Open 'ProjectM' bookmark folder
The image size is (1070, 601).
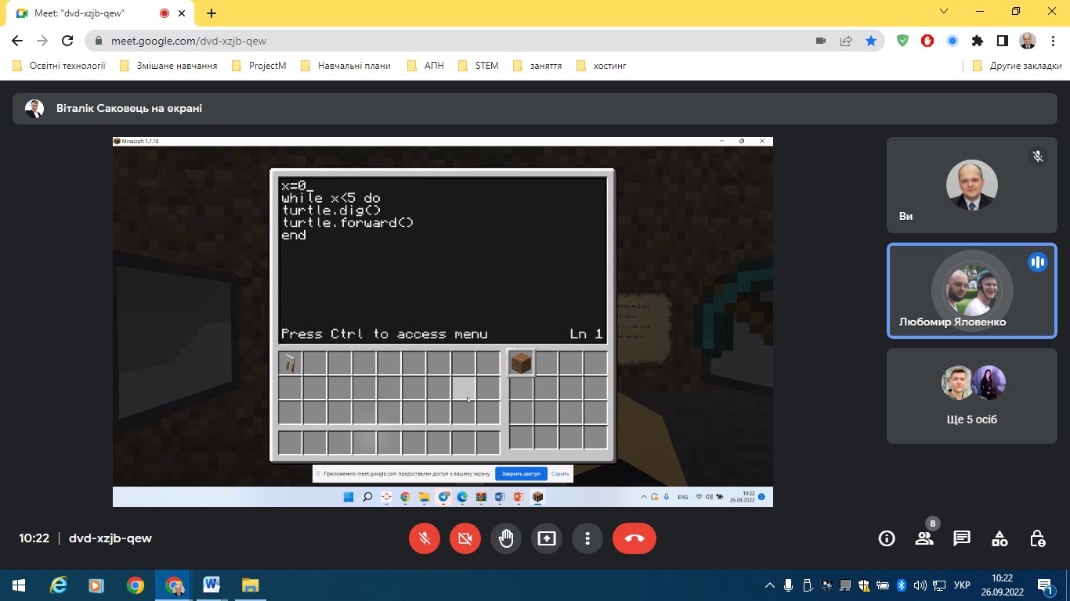click(x=260, y=66)
